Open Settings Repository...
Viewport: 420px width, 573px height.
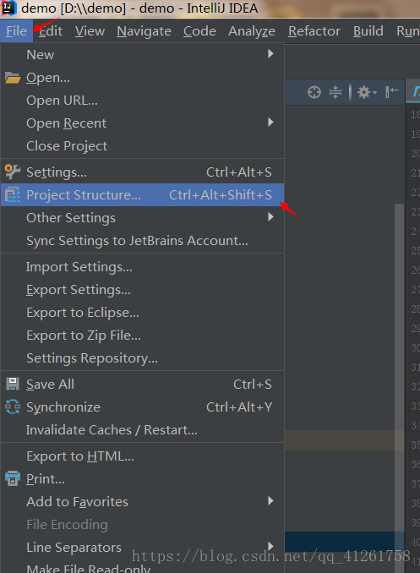click(143, 357)
